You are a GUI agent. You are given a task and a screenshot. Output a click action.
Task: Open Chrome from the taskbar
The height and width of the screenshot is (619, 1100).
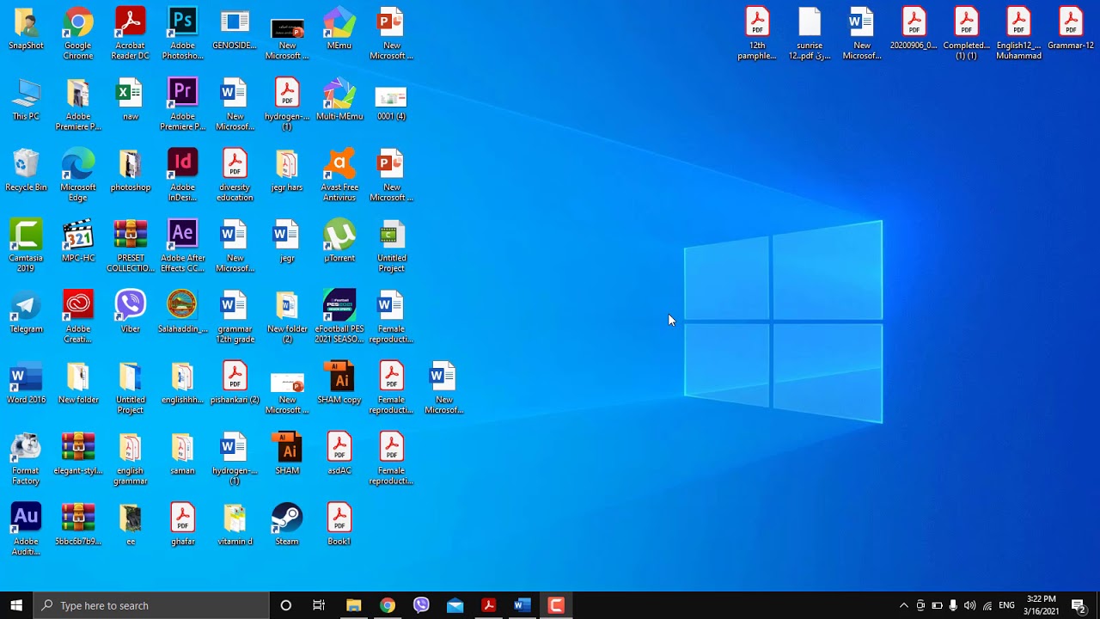[388, 605]
